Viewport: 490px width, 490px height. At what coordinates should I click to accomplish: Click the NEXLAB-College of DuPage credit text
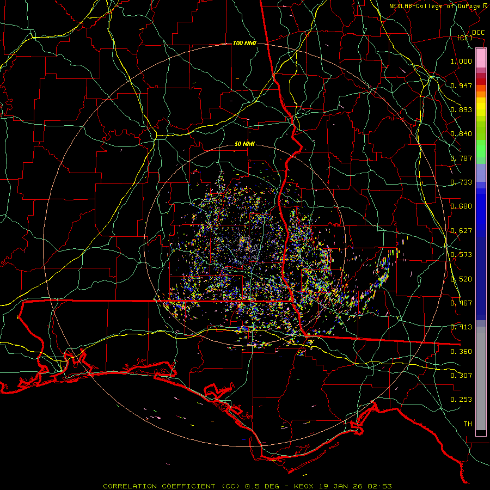tap(439, 6)
